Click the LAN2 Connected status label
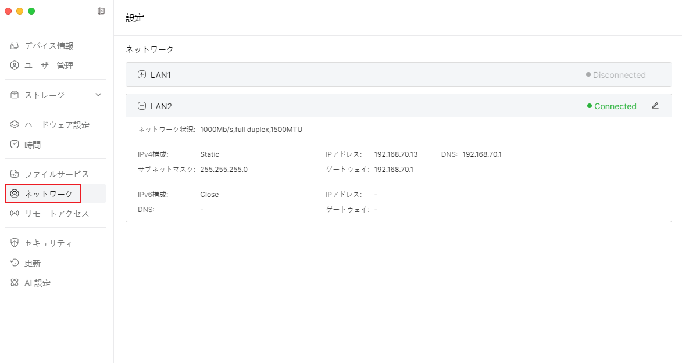Viewport: 682px width, 363px height. (x=615, y=106)
